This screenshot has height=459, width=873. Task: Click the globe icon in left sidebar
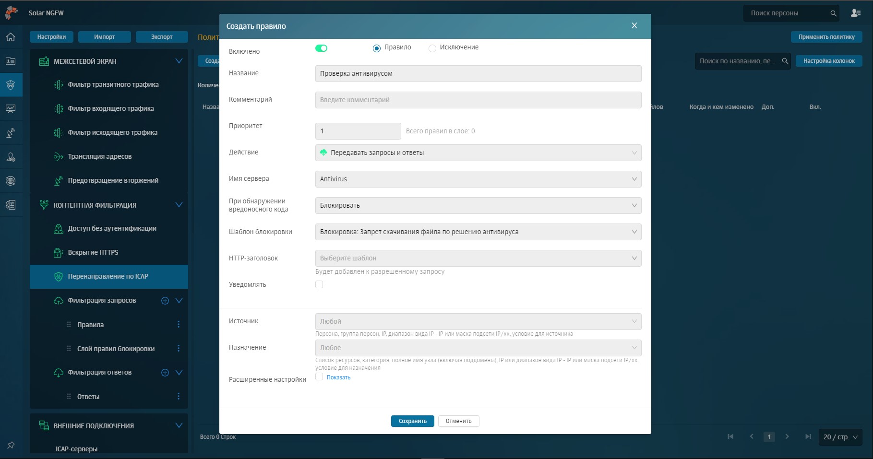(x=11, y=181)
